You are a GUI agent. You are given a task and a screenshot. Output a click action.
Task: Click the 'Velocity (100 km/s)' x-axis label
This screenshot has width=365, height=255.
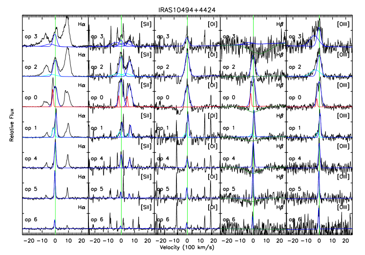(x=187, y=247)
